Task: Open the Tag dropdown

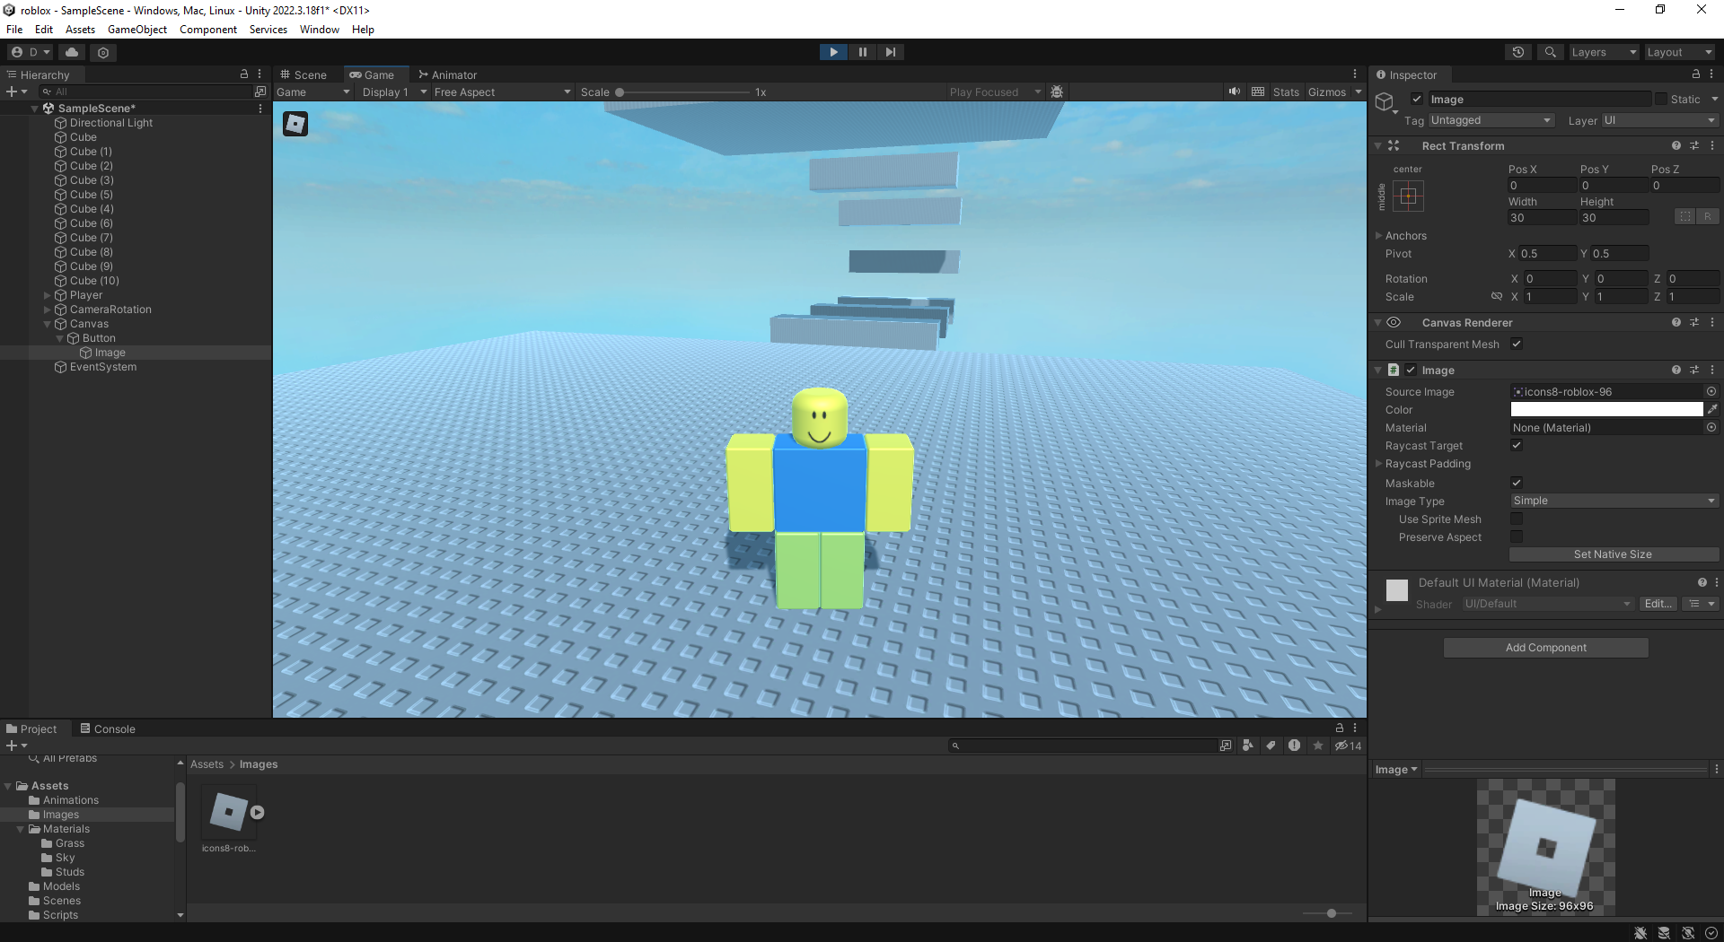Action: tap(1491, 120)
